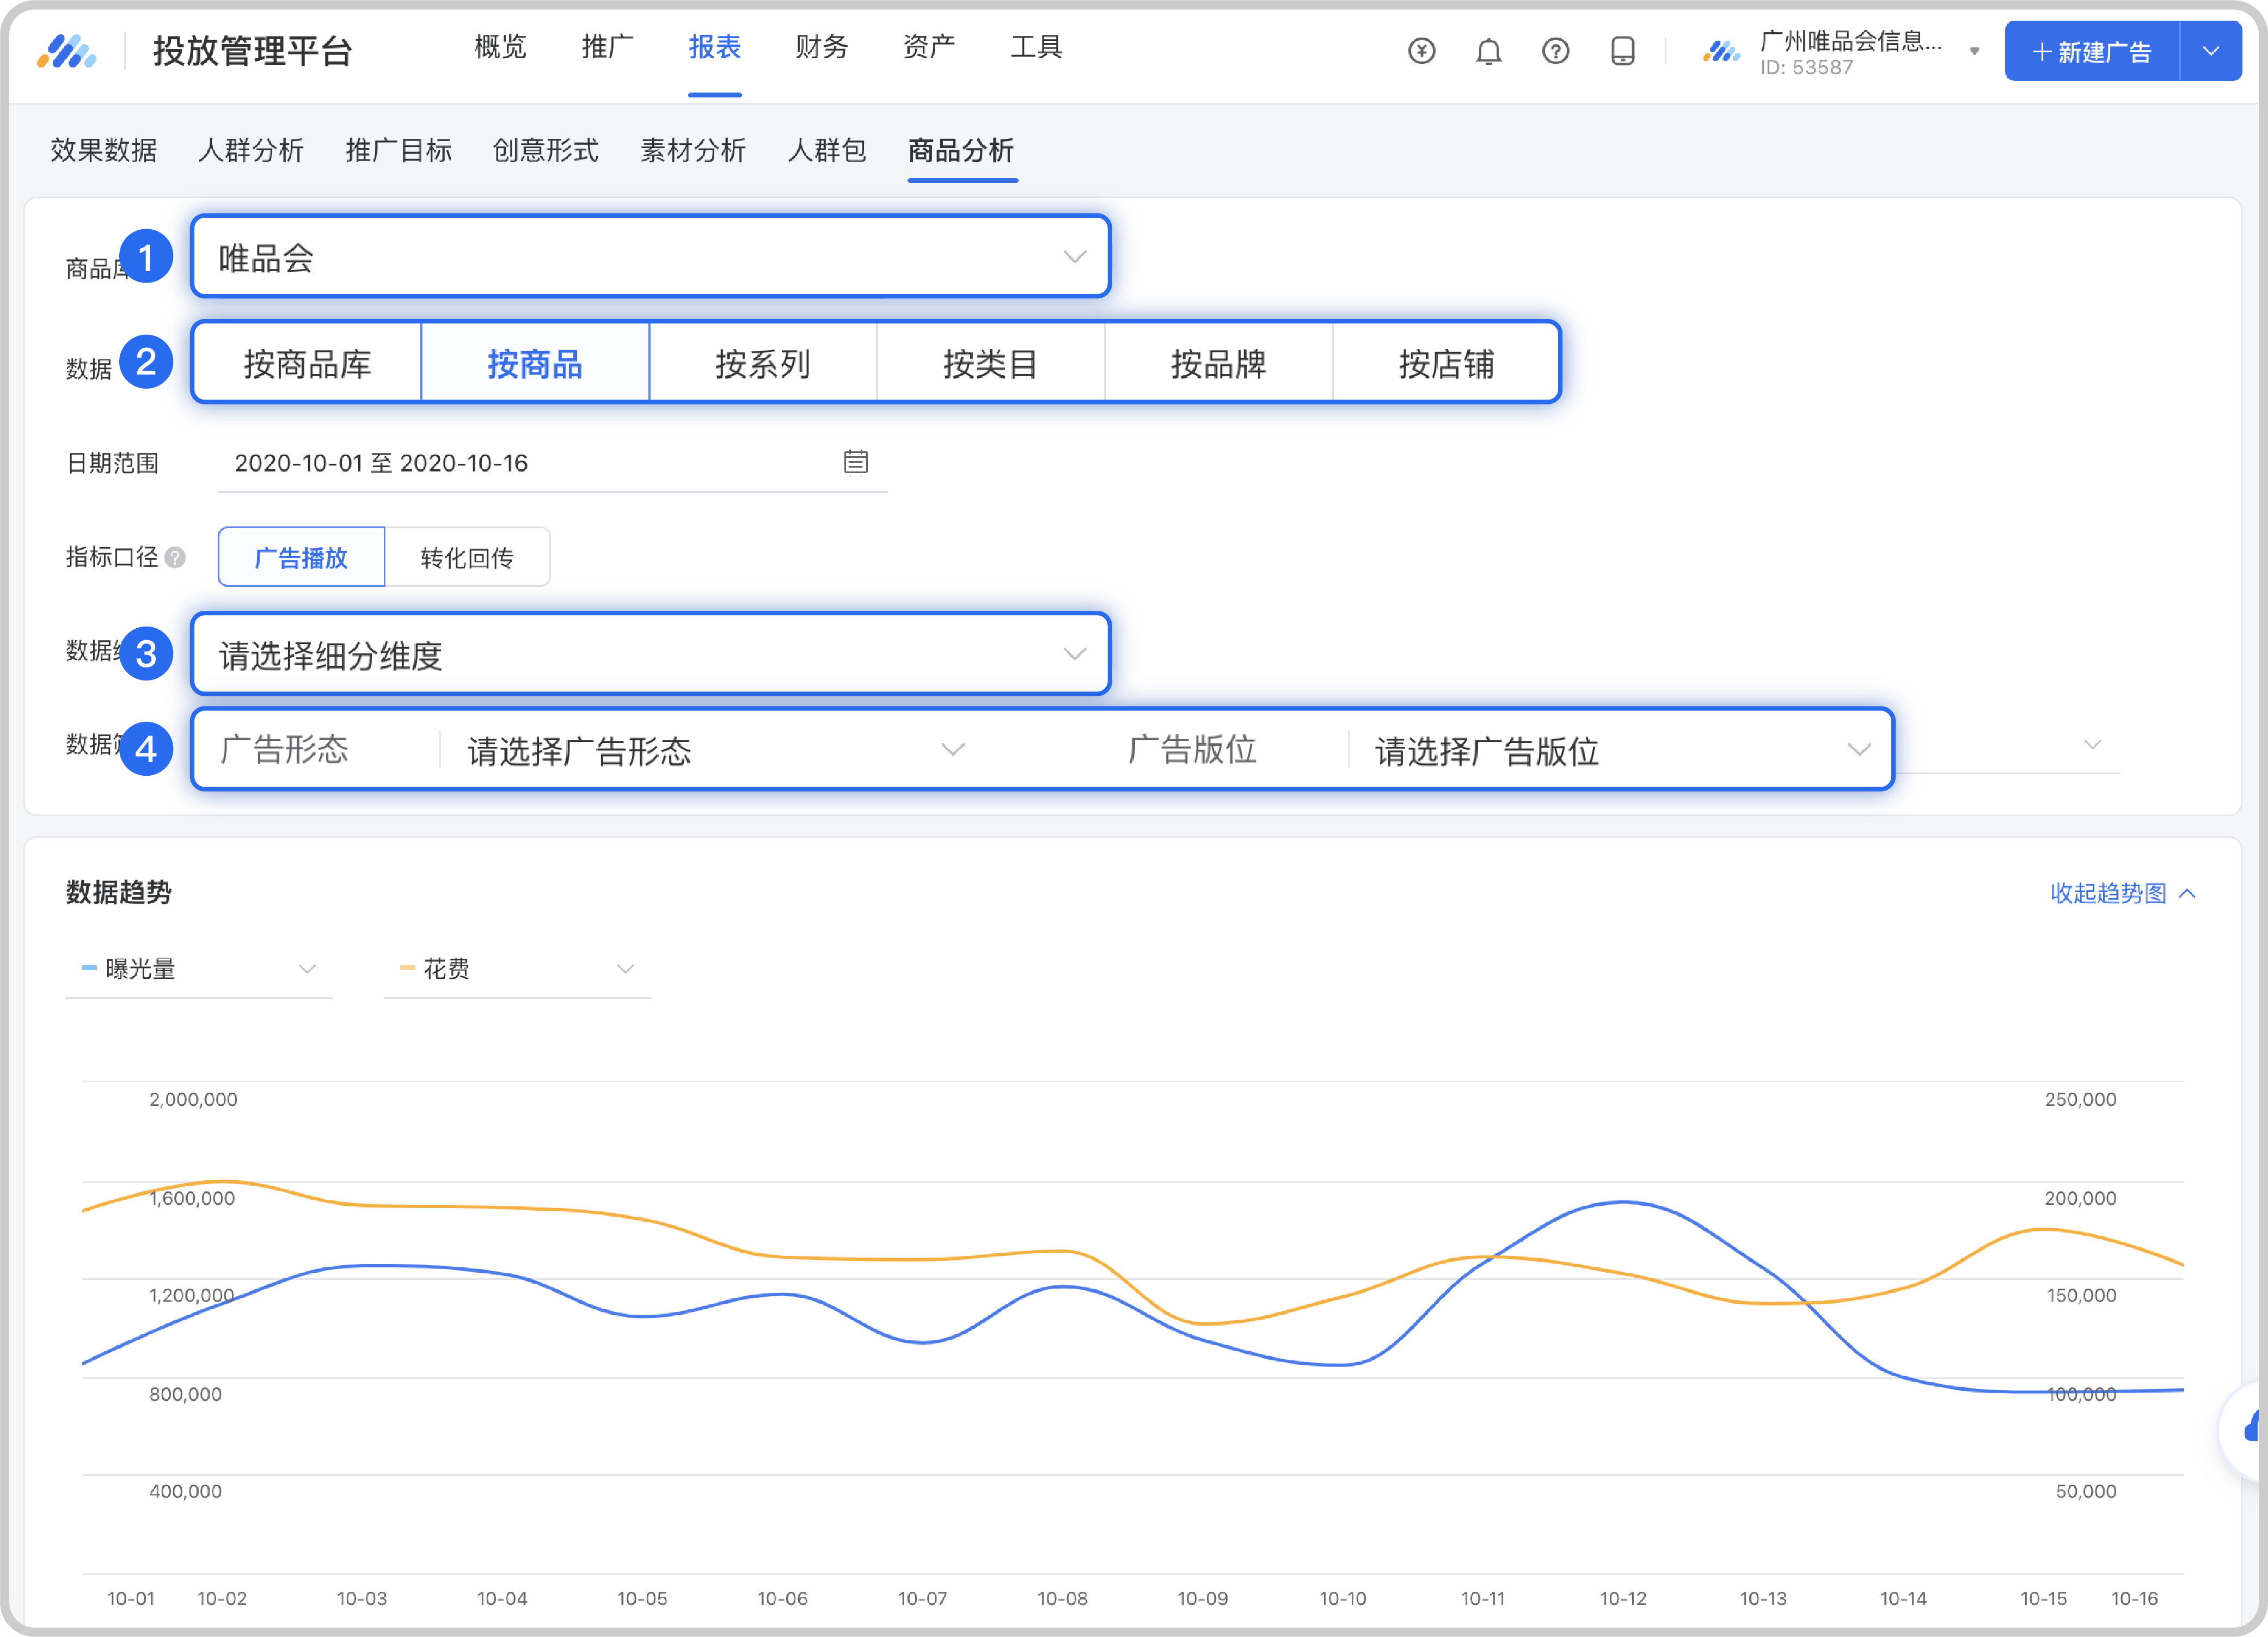Go to the 财务 top menu
The image size is (2268, 1637).
point(821,47)
